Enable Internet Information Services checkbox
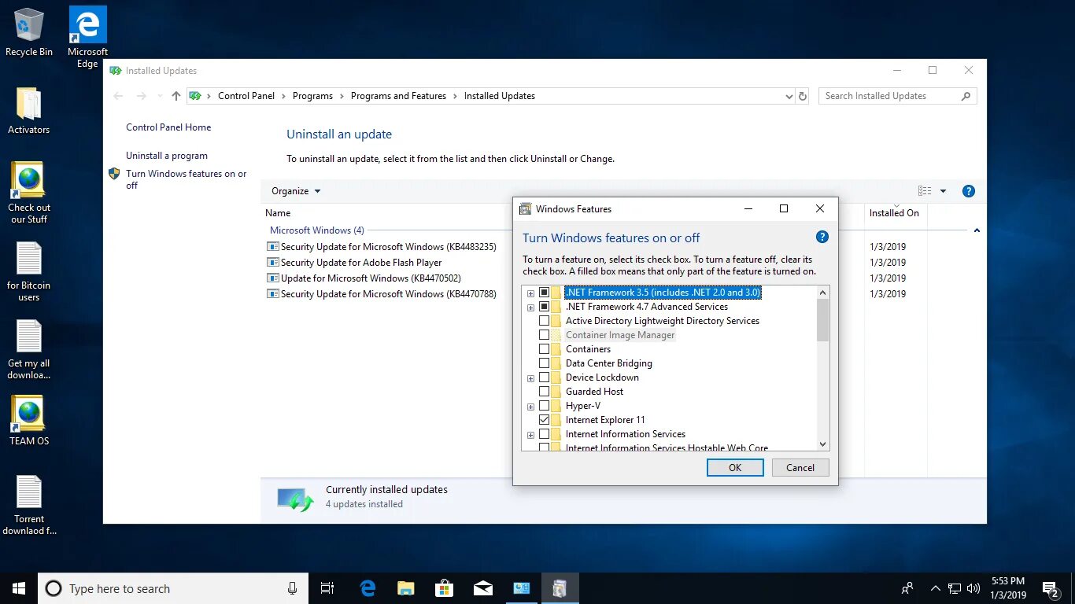Viewport: 1075px width, 604px height. [544, 434]
